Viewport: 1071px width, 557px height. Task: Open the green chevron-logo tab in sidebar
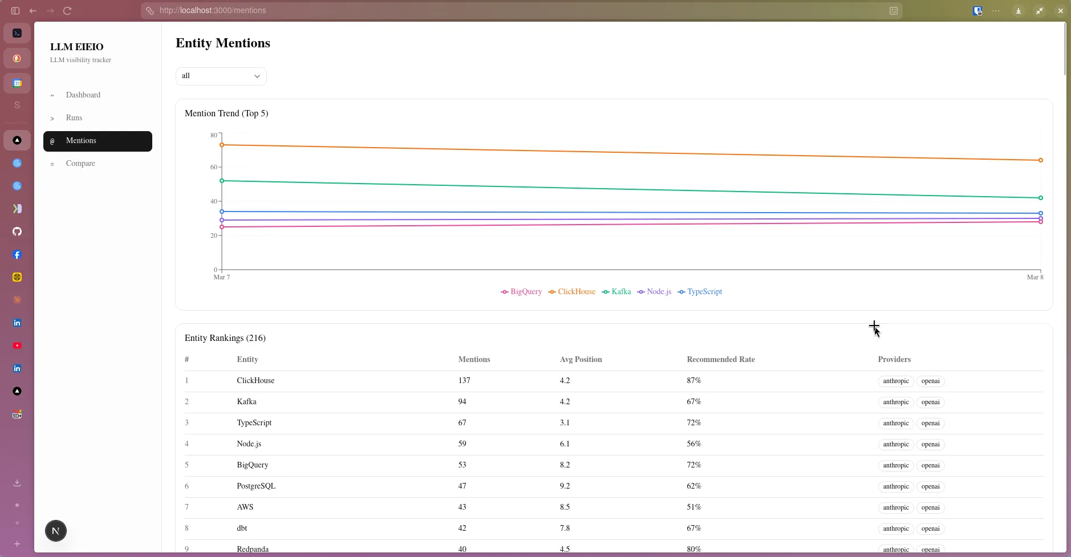(17, 209)
